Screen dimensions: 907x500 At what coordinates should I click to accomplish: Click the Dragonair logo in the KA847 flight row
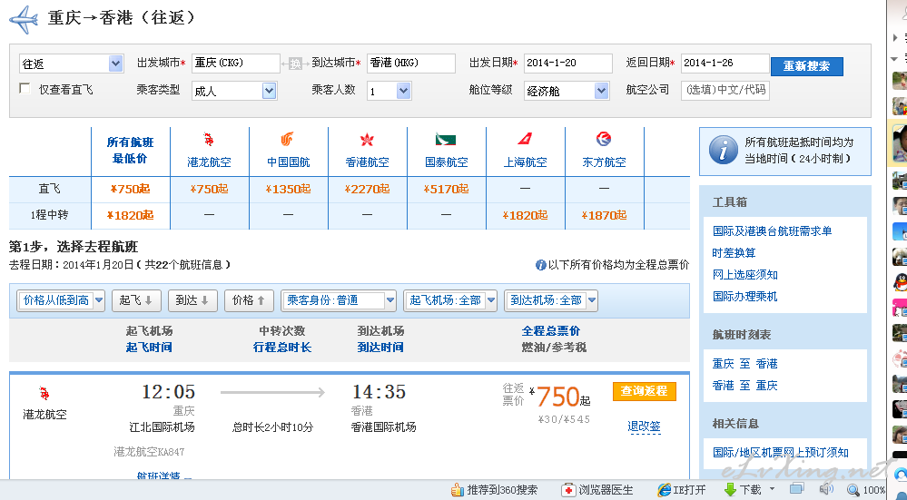(44, 394)
